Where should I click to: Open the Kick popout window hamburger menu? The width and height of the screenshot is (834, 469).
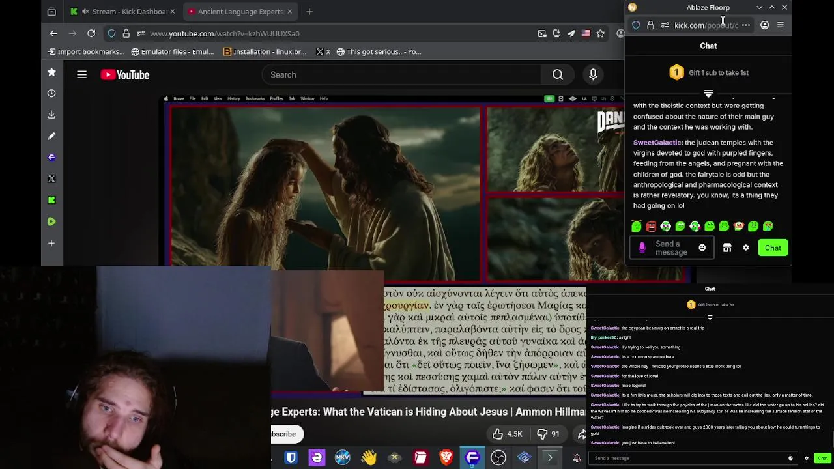pos(781,25)
